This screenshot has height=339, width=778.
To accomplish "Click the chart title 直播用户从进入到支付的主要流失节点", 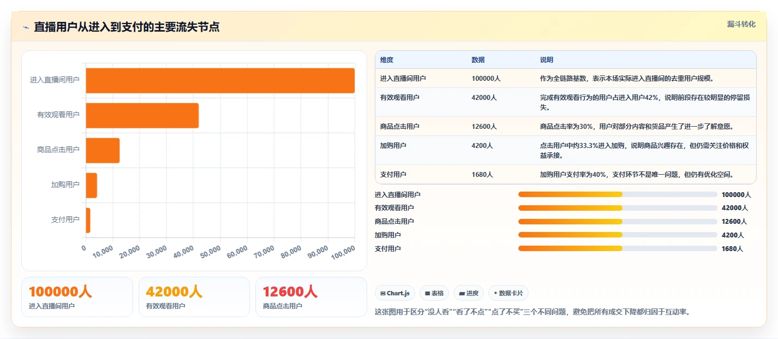I will [x=127, y=27].
